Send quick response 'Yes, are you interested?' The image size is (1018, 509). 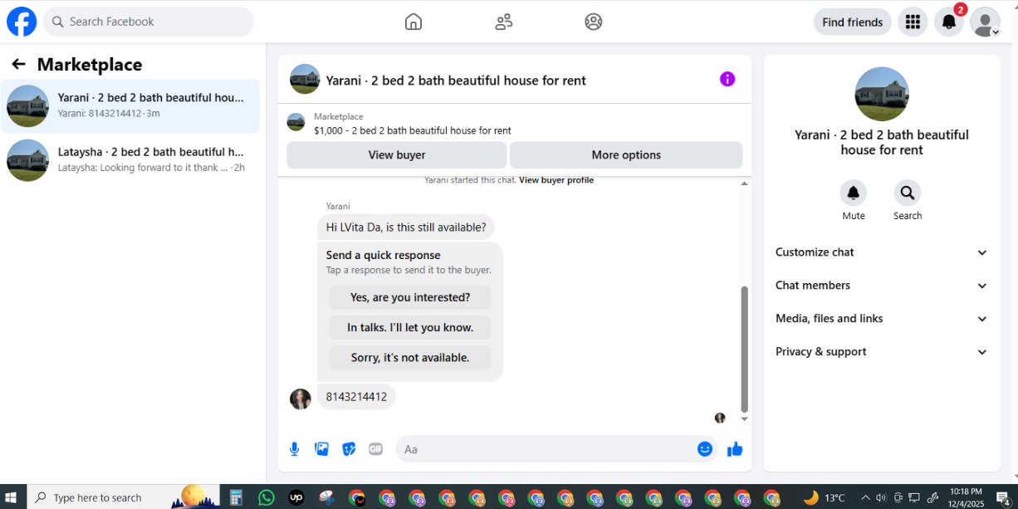(x=410, y=297)
